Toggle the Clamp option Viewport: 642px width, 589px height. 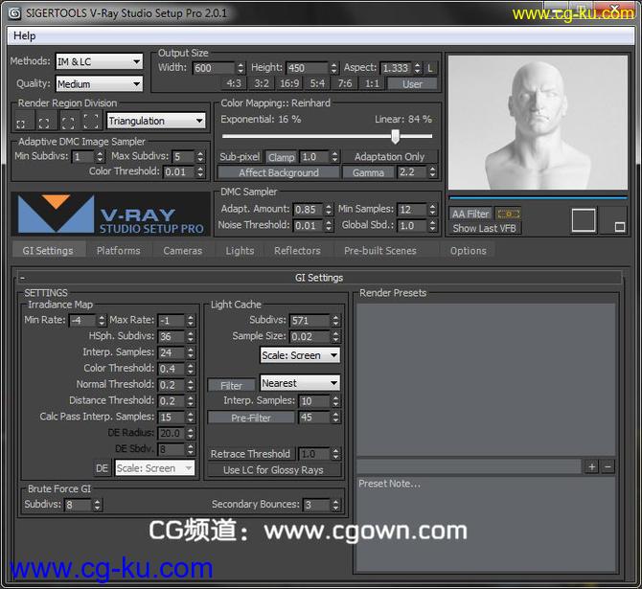282,157
